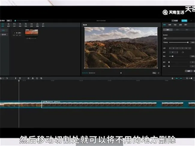Click the Original ratio button below the preview
This screenshot has width=195, height=146.
point(154,73)
